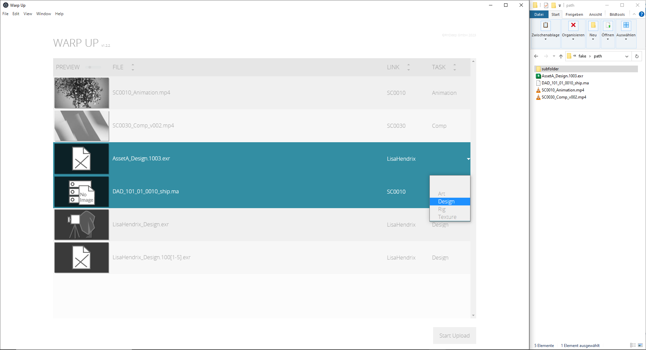This screenshot has height=350, width=646.
Task: Collapse the Explorer ribbon with the chevron
Action: (634, 14)
